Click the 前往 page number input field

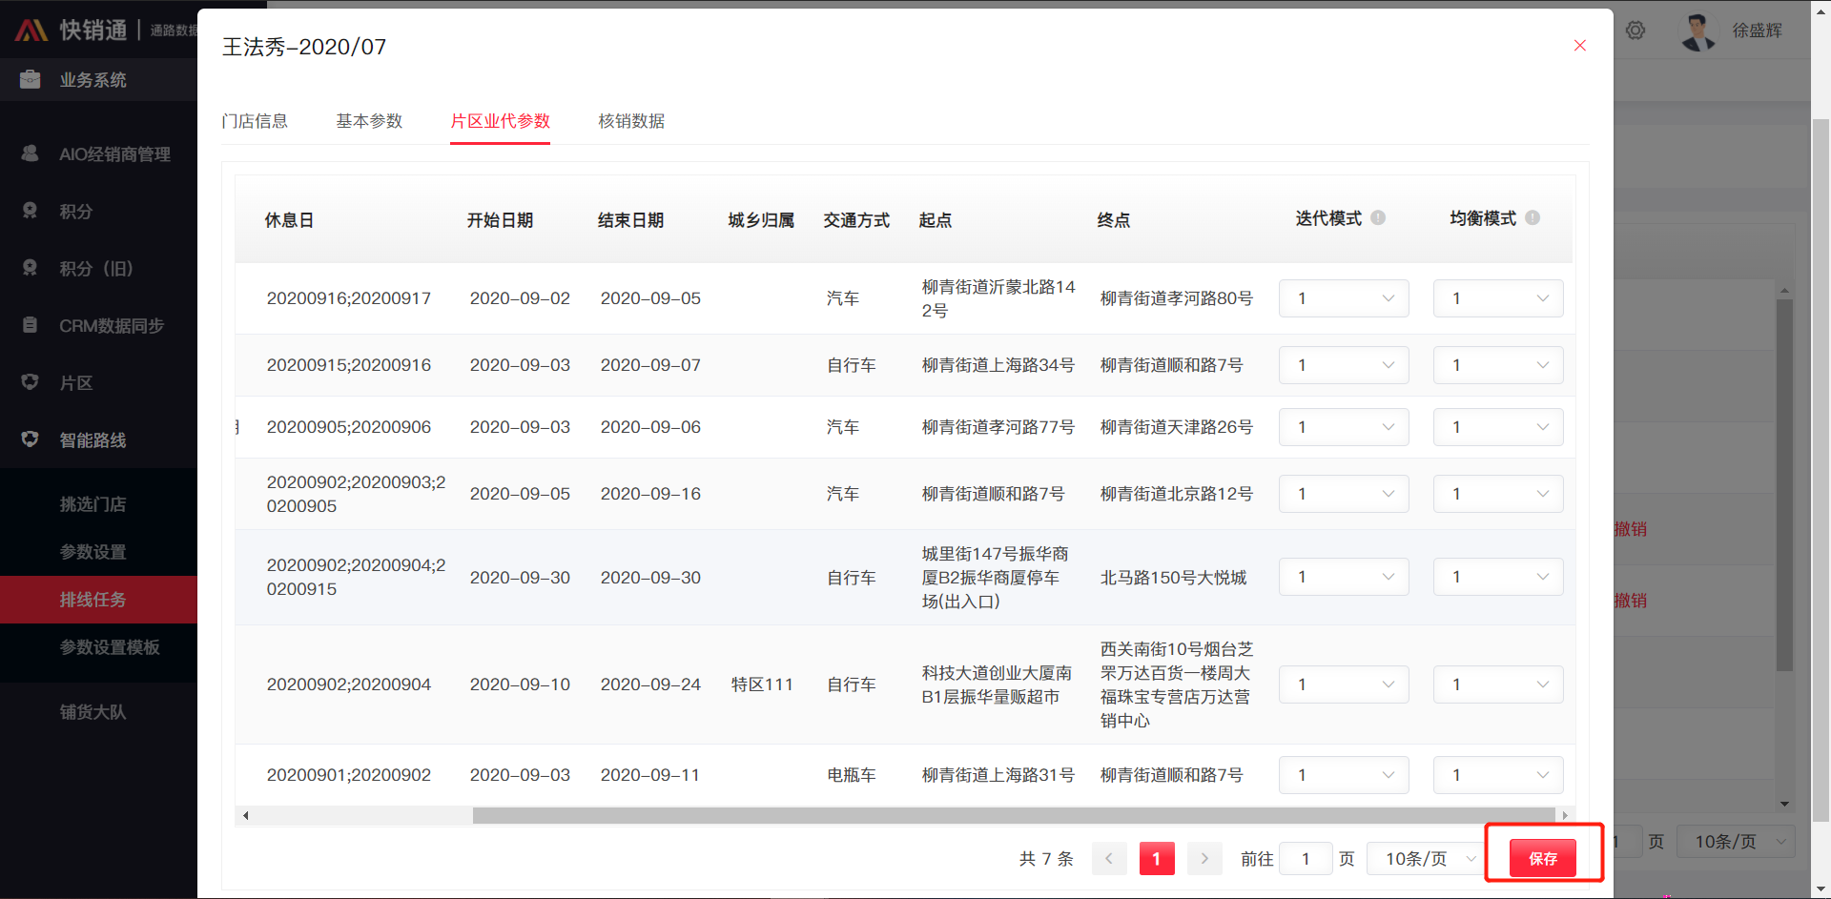pyautogui.click(x=1306, y=859)
